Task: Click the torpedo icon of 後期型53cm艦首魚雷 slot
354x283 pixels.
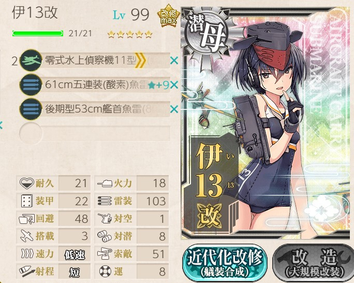Action: click(x=31, y=109)
